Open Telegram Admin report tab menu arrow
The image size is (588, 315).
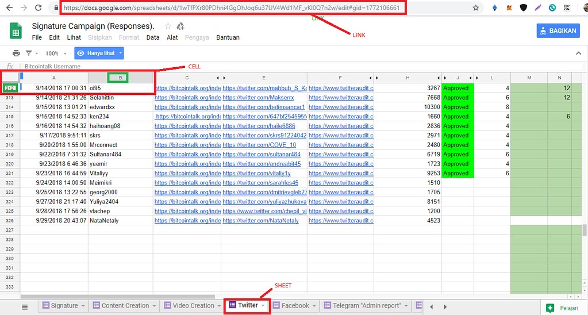[x=406, y=306]
